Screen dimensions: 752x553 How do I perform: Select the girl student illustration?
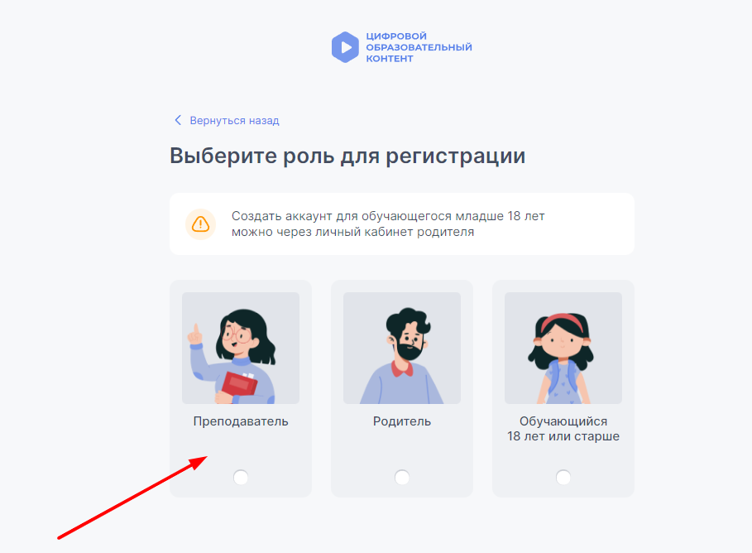point(563,348)
